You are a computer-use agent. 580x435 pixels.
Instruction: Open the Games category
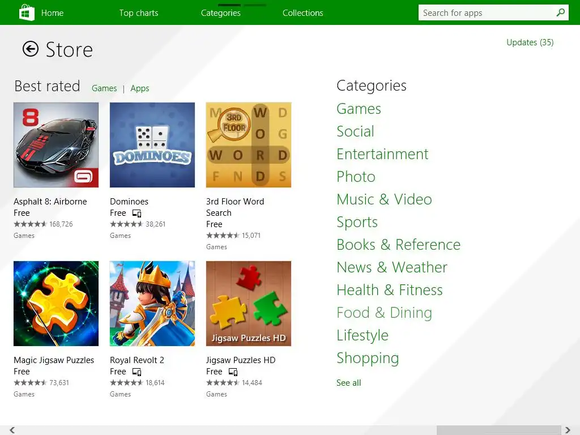pos(359,109)
